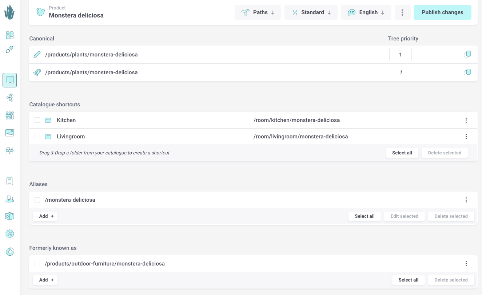The image size is (482, 295).
Task: Click Add under the Aliases section
Action: (x=45, y=216)
